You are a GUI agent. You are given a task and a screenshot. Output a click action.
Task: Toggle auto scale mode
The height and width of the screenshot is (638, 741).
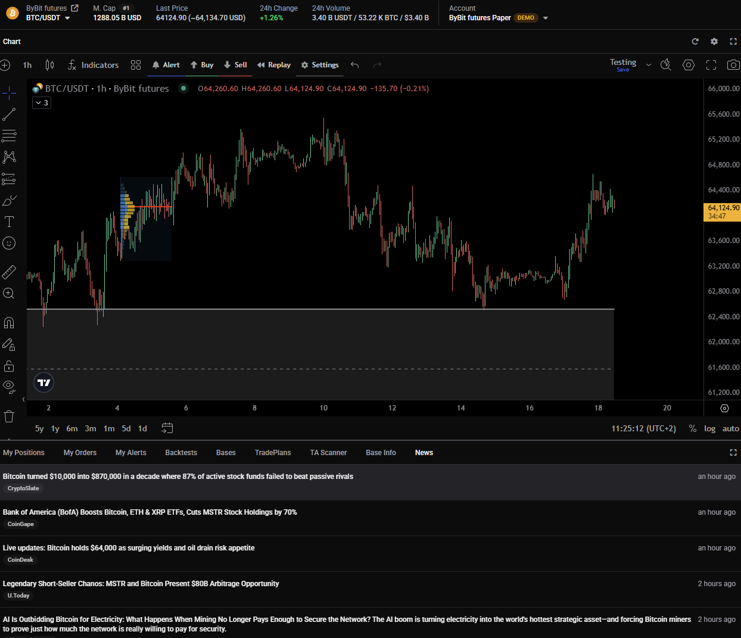click(x=731, y=428)
